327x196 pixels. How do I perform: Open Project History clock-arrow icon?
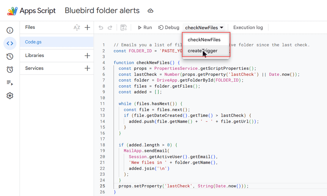10,56
